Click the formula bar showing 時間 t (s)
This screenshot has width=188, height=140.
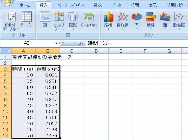[x=137, y=43]
